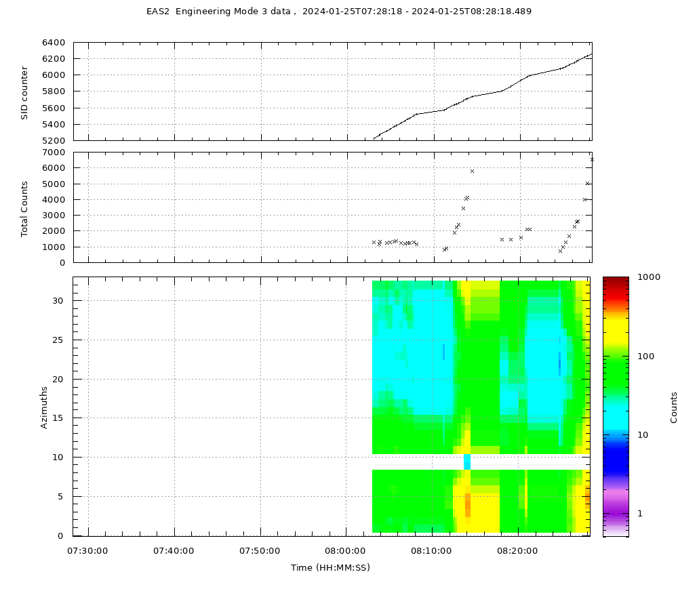The image size is (678, 610).
Task: Click the Total Counts marker near 5800
Action: point(472,171)
